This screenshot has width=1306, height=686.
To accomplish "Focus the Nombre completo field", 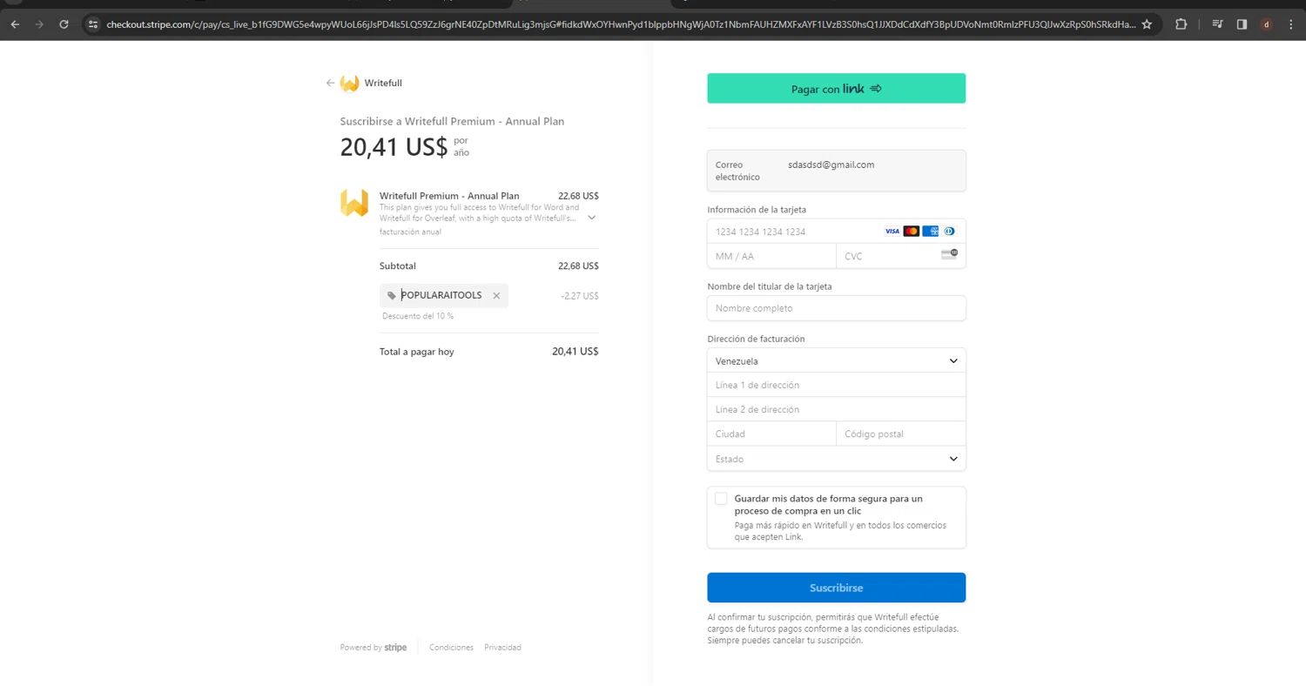I will [x=836, y=308].
